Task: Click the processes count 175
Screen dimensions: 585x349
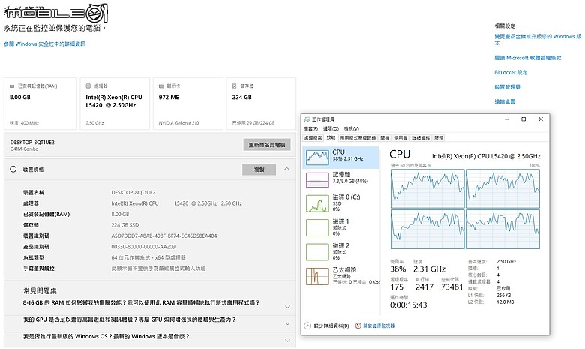Action: 397,287
